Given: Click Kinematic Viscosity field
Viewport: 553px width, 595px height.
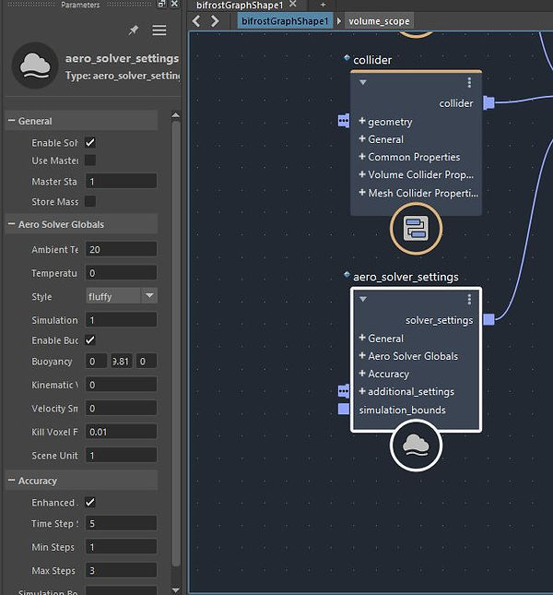Looking at the screenshot, I should (x=121, y=385).
